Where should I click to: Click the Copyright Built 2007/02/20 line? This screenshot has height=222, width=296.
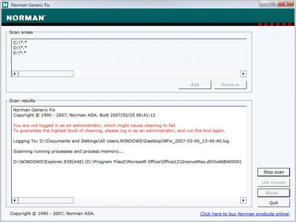point(84,115)
